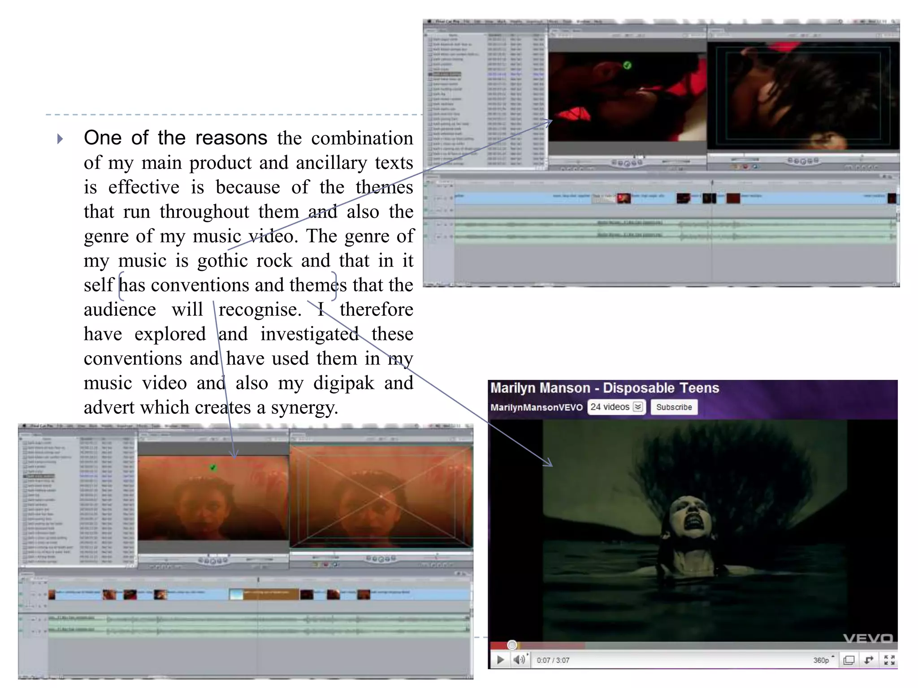Click the Marilyn Manson video title
The width and height of the screenshot is (918, 688).
click(x=604, y=388)
